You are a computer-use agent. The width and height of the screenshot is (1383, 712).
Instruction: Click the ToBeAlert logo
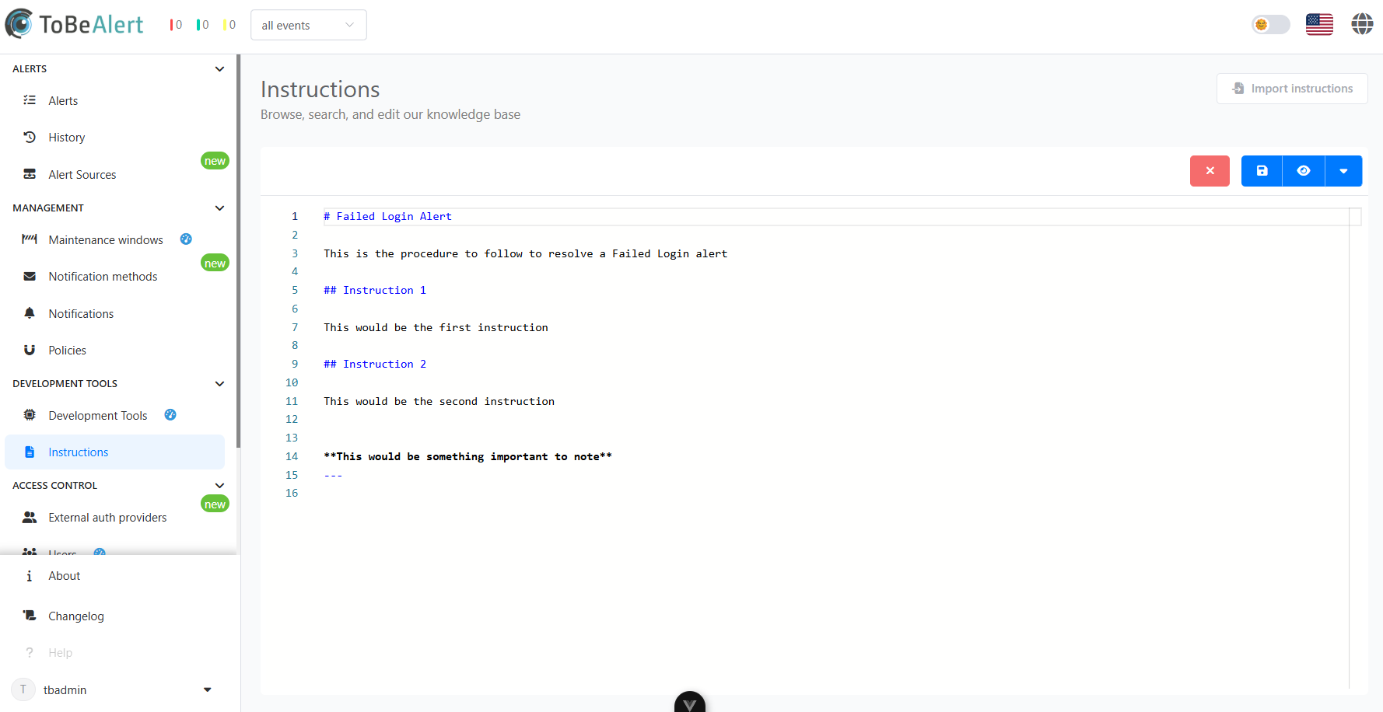pos(75,24)
